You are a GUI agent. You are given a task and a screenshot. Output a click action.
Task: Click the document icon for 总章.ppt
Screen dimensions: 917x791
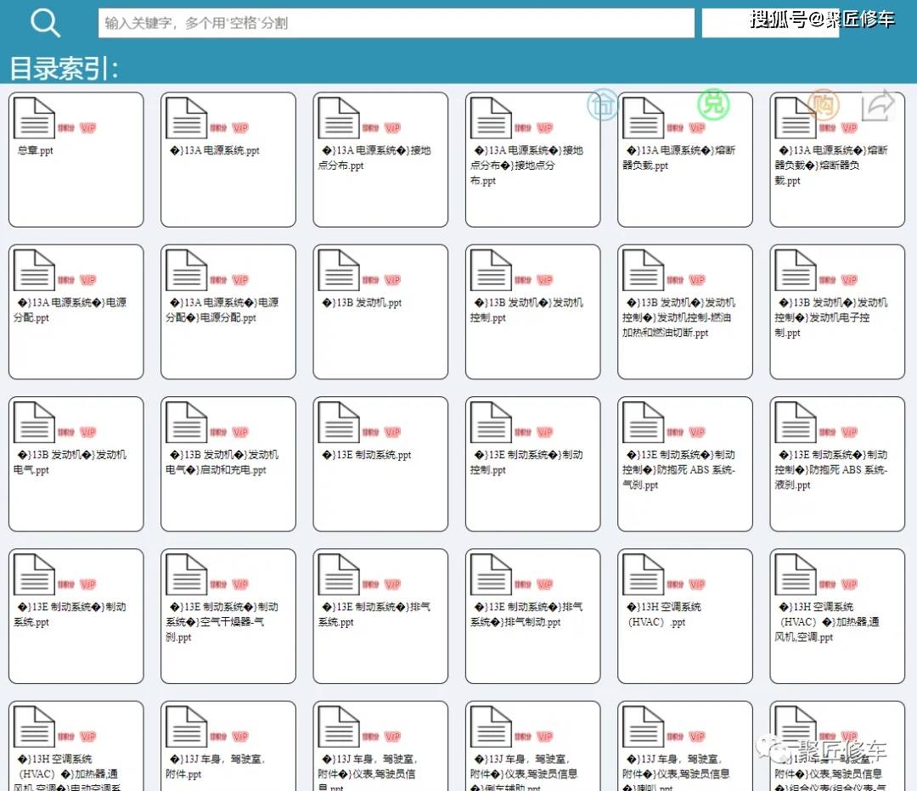click(x=34, y=119)
